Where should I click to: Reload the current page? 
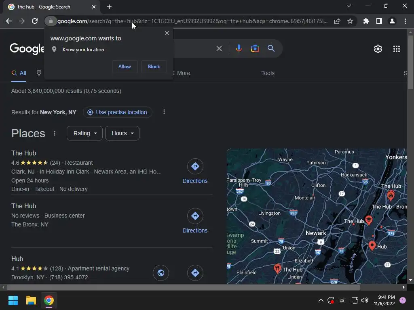pyautogui.click(x=35, y=21)
